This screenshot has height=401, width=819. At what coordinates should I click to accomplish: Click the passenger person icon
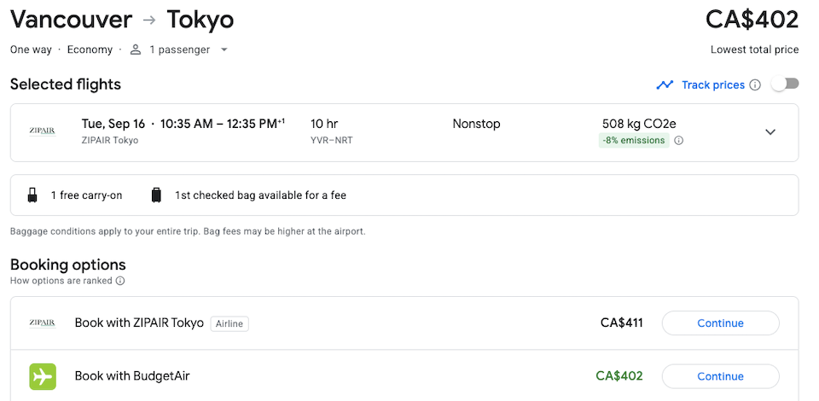(x=136, y=49)
